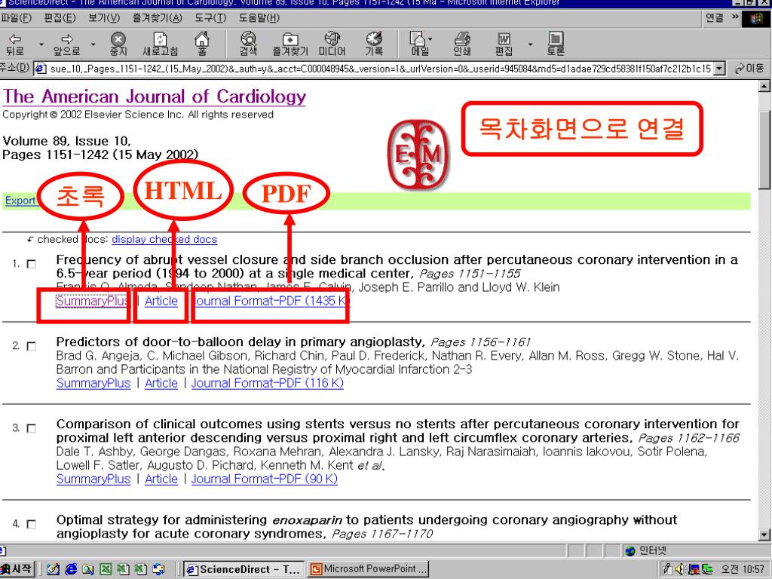Click the display checked docs link
The height and width of the screenshot is (579, 772).
coord(164,239)
